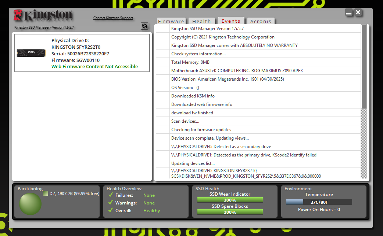The width and height of the screenshot is (383, 236).
Task: Click the 'Serial: 50026B72838220F7' text
Action: tap(80, 54)
